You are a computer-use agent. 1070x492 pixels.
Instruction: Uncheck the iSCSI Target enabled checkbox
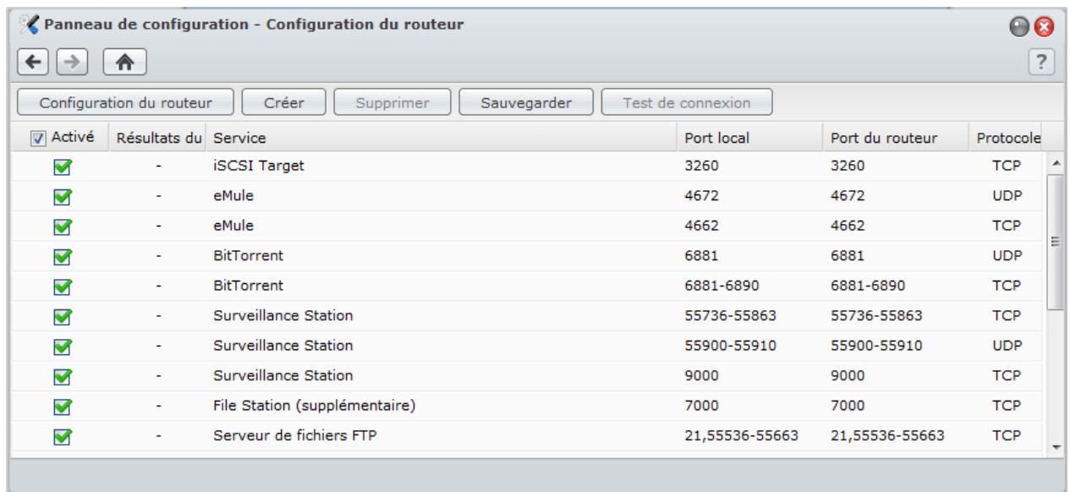62,167
